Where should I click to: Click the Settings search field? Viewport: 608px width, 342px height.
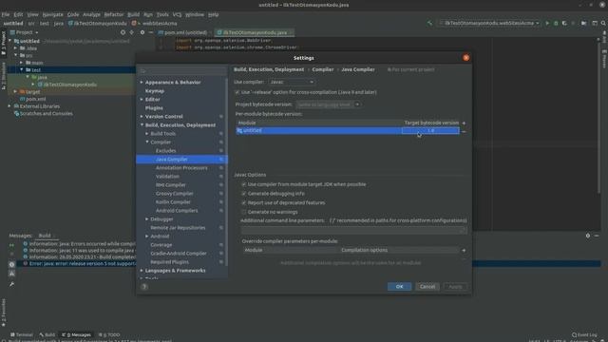pyautogui.click(x=182, y=71)
